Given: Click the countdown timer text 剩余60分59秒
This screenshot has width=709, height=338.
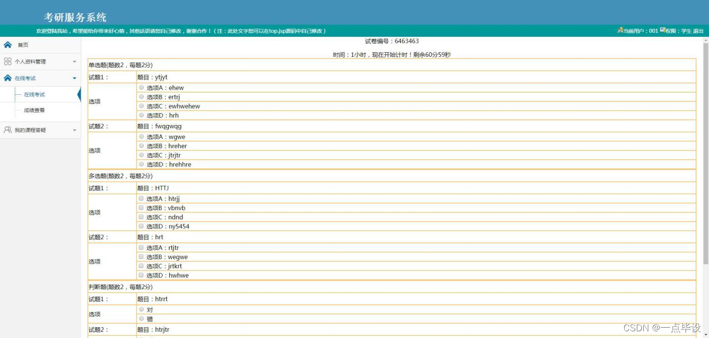Looking at the screenshot, I should coord(432,54).
